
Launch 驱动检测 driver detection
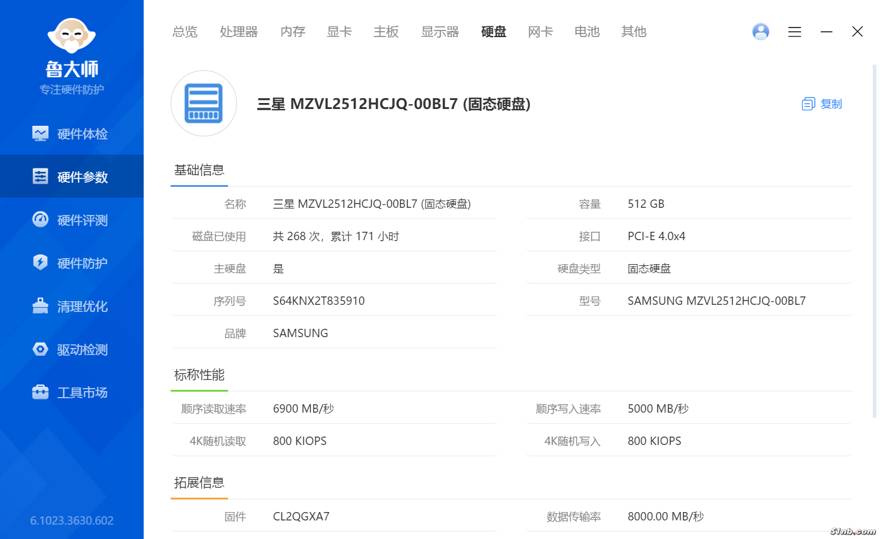pyautogui.click(x=72, y=349)
